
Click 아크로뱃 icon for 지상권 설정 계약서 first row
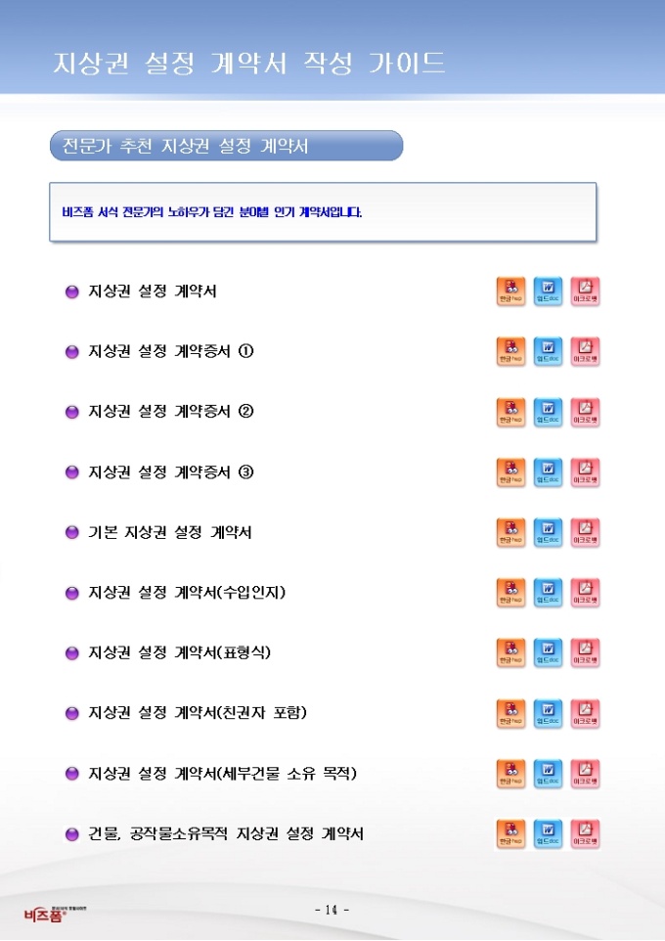click(585, 291)
